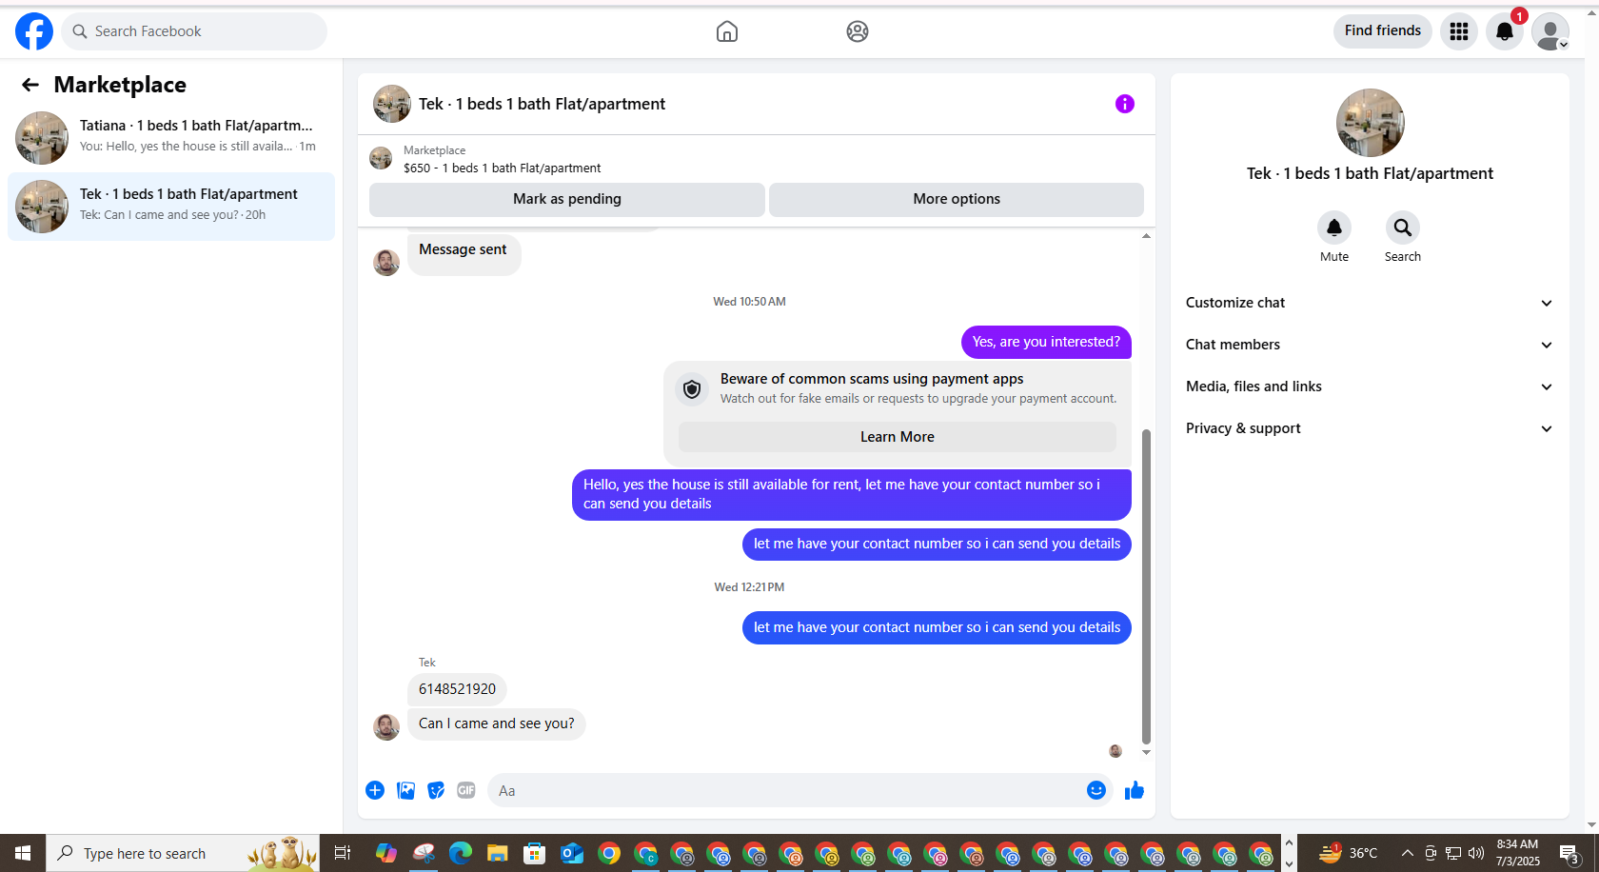The height and width of the screenshot is (872, 1599).
Task: Open File Explorer from the taskbar
Action: 497,853
